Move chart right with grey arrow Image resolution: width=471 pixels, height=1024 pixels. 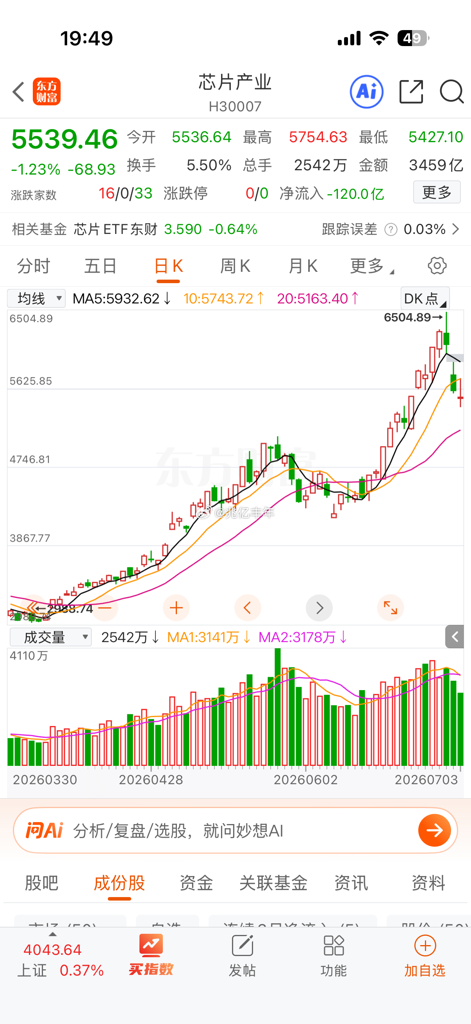[319, 608]
